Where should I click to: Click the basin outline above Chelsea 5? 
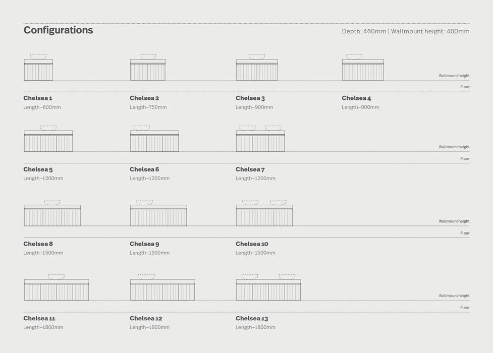click(48, 128)
